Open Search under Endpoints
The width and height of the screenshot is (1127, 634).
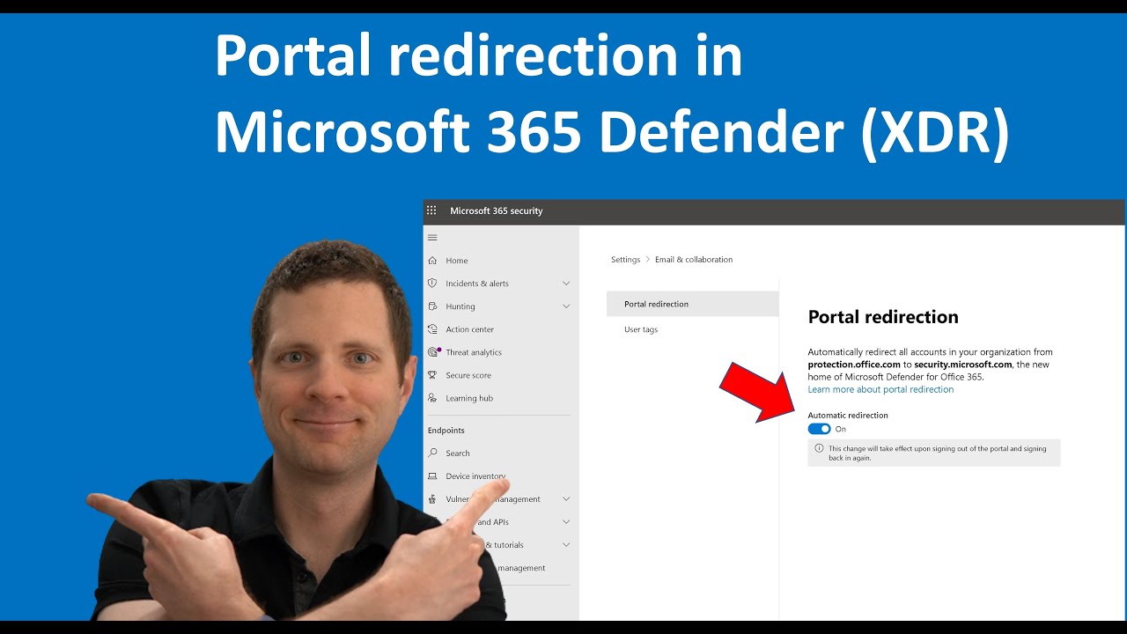458,453
